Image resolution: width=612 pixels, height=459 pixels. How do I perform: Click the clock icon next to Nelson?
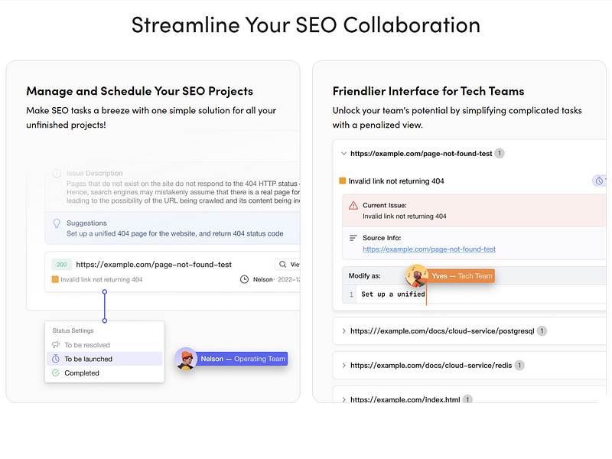pyautogui.click(x=244, y=279)
